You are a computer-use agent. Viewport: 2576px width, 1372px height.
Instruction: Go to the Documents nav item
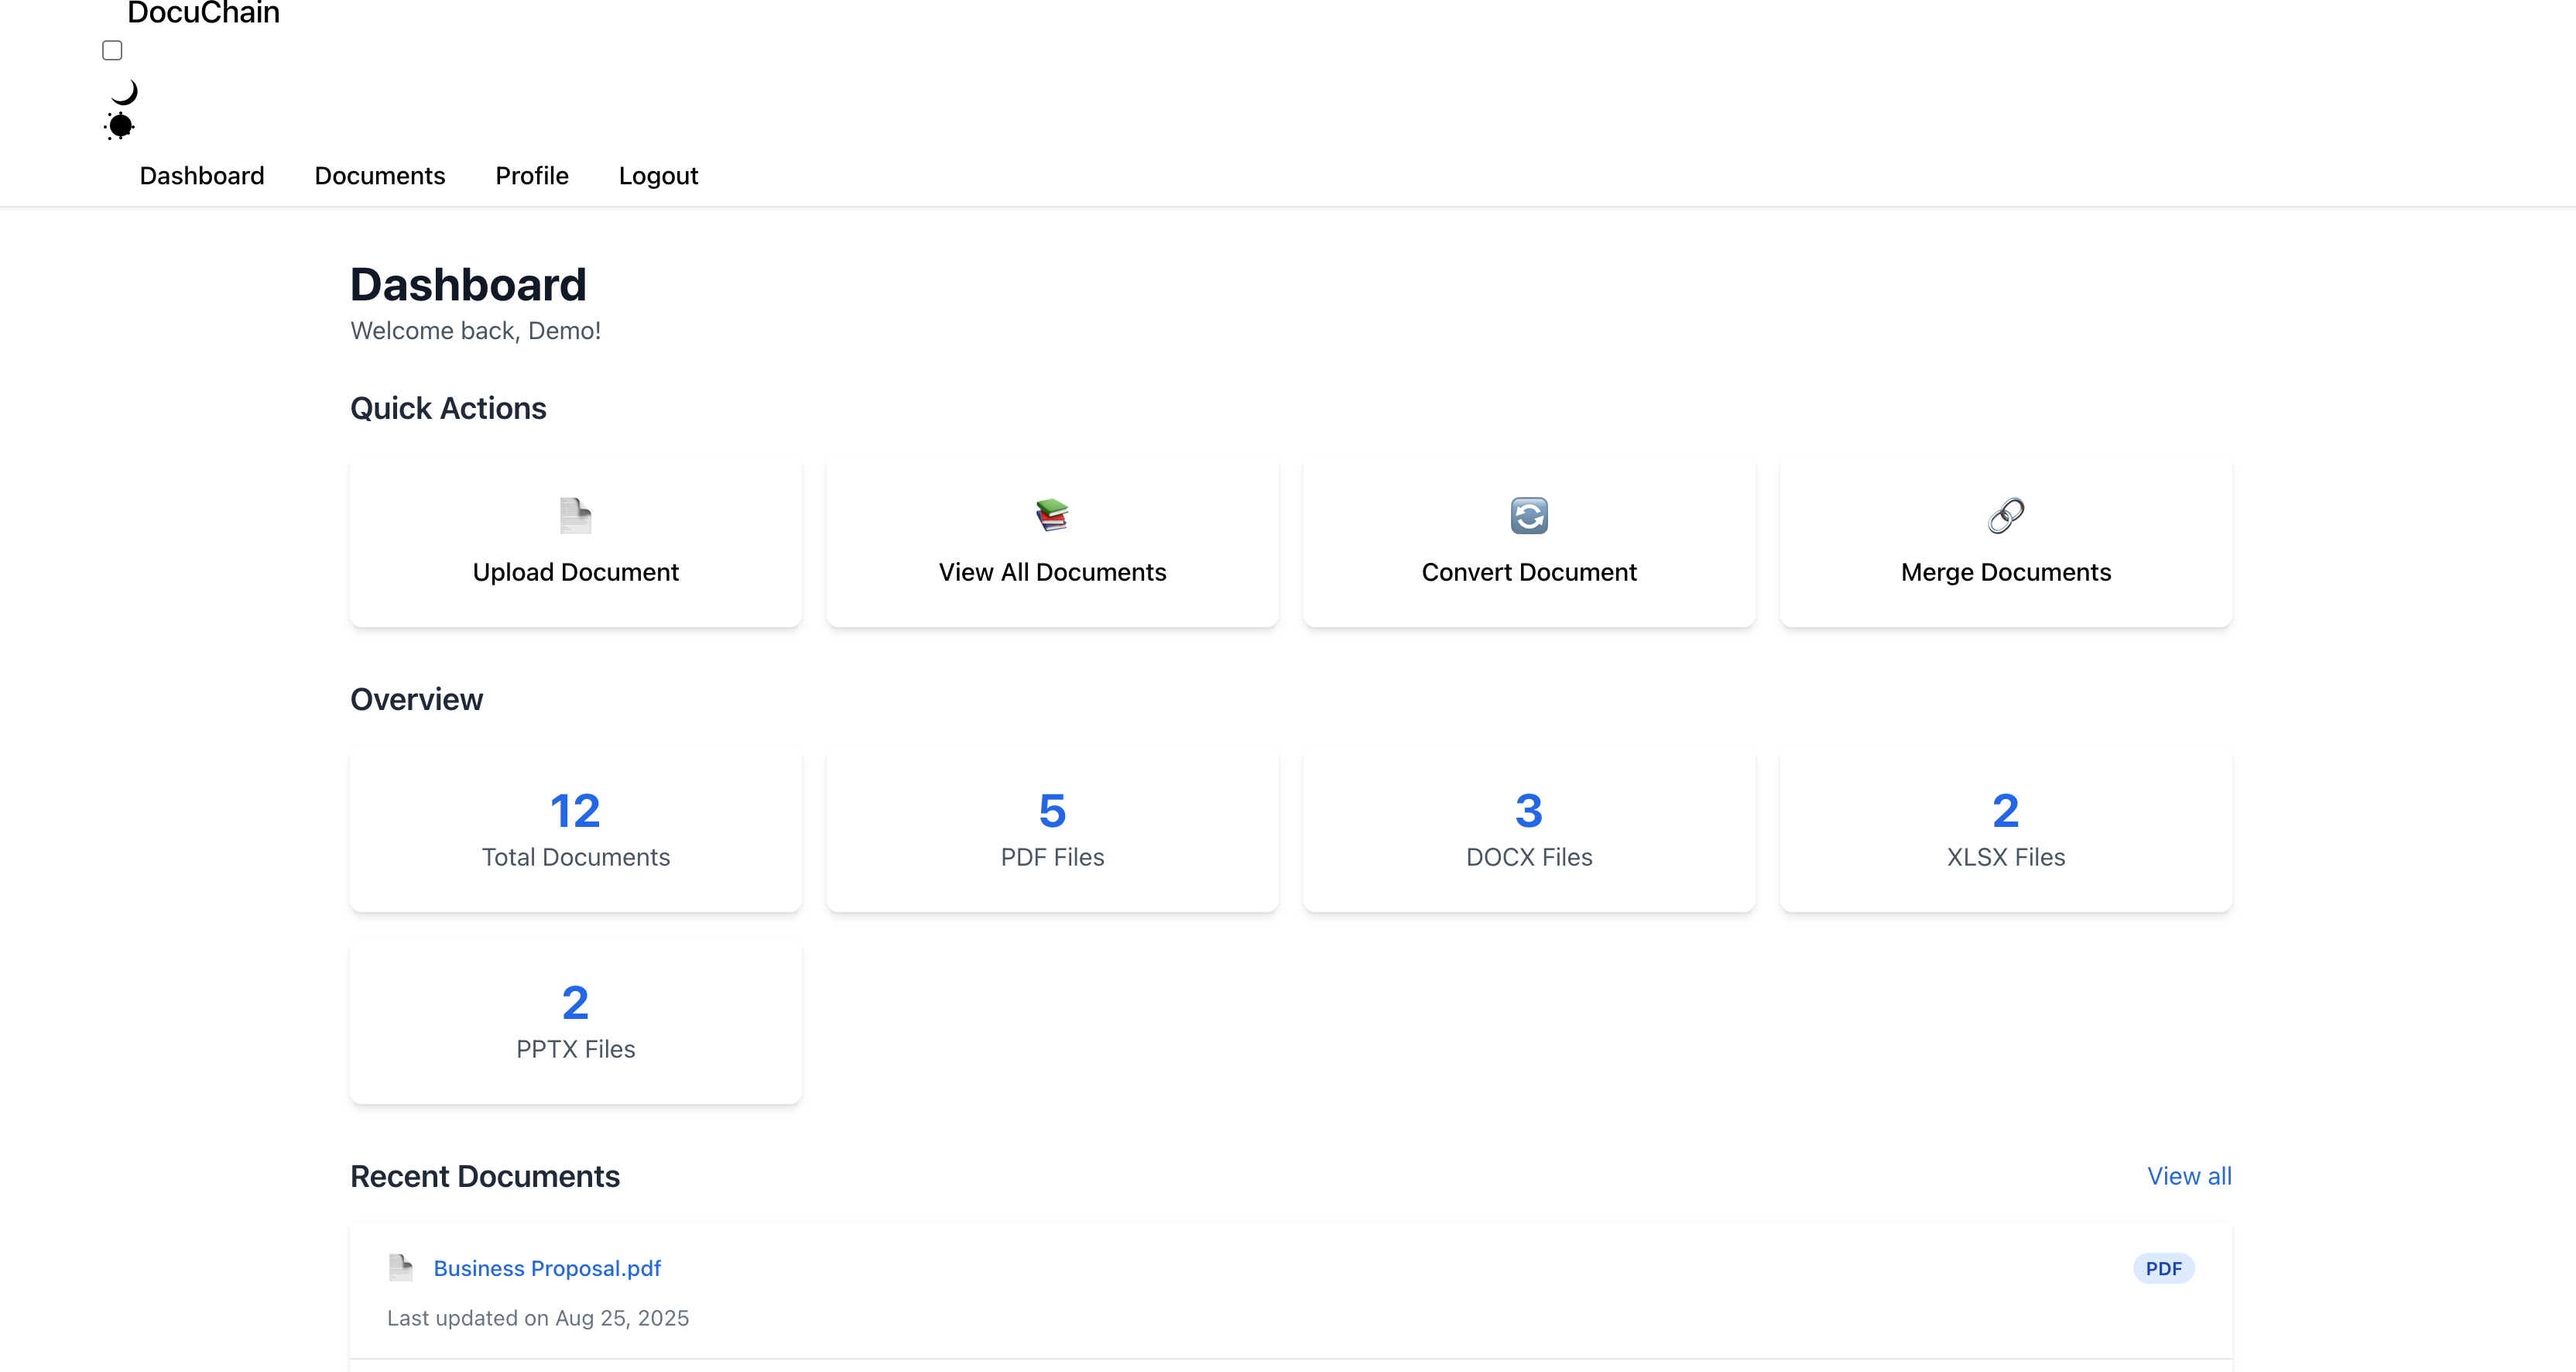tap(379, 176)
